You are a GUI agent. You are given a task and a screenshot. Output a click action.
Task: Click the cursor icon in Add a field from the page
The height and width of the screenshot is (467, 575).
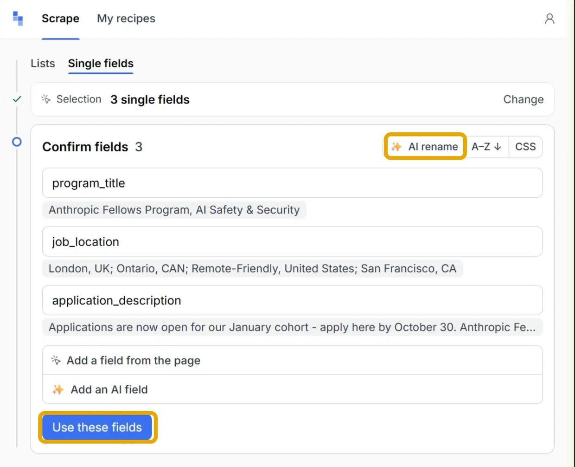[56, 360]
